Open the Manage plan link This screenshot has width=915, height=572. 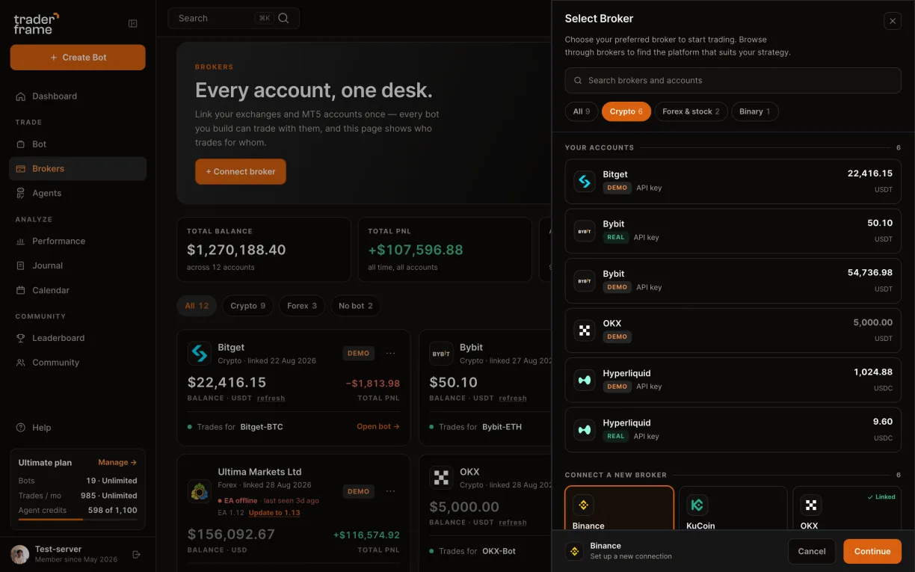click(117, 463)
